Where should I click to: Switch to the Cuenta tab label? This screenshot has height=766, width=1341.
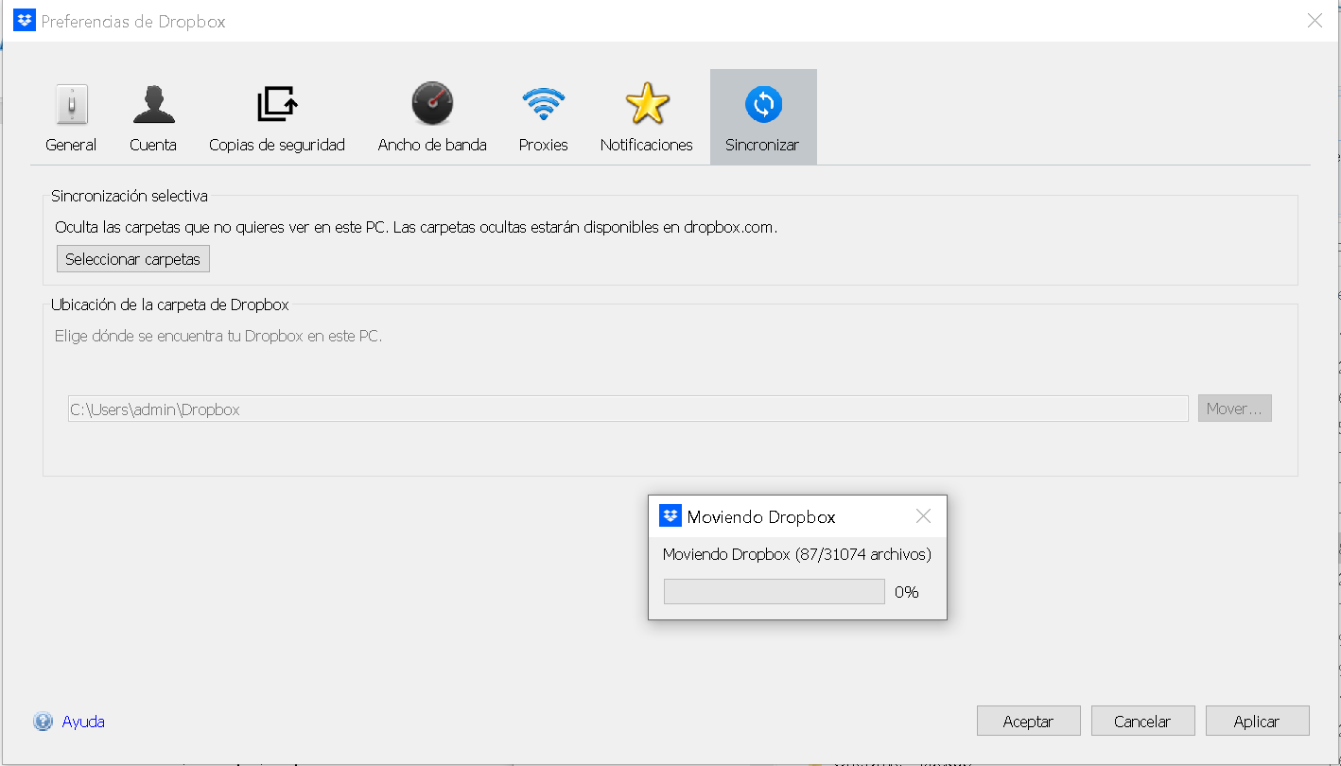point(153,145)
